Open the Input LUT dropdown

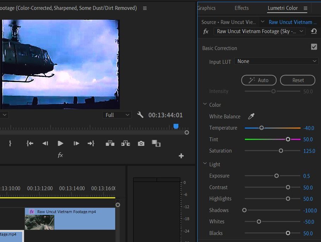click(276, 61)
